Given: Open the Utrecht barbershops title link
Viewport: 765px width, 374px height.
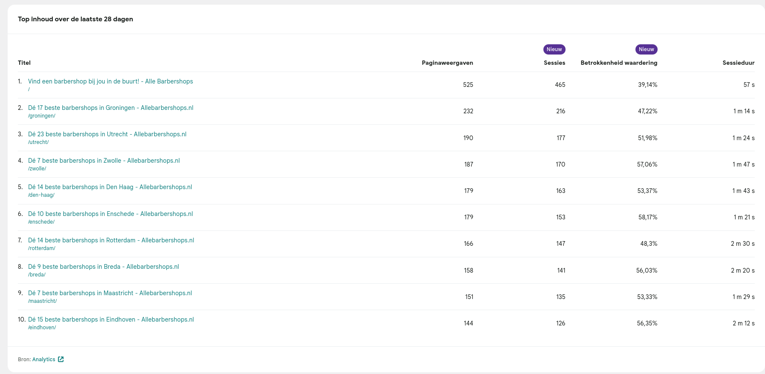Looking at the screenshot, I should click(x=107, y=134).
